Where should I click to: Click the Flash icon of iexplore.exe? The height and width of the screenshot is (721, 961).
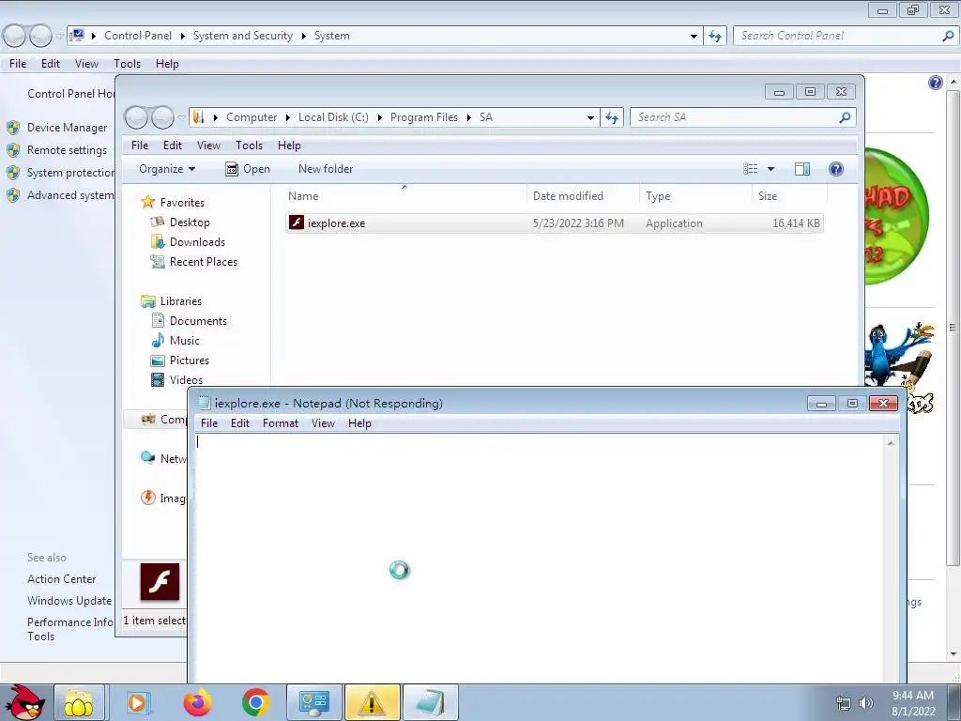coord(297,222)
